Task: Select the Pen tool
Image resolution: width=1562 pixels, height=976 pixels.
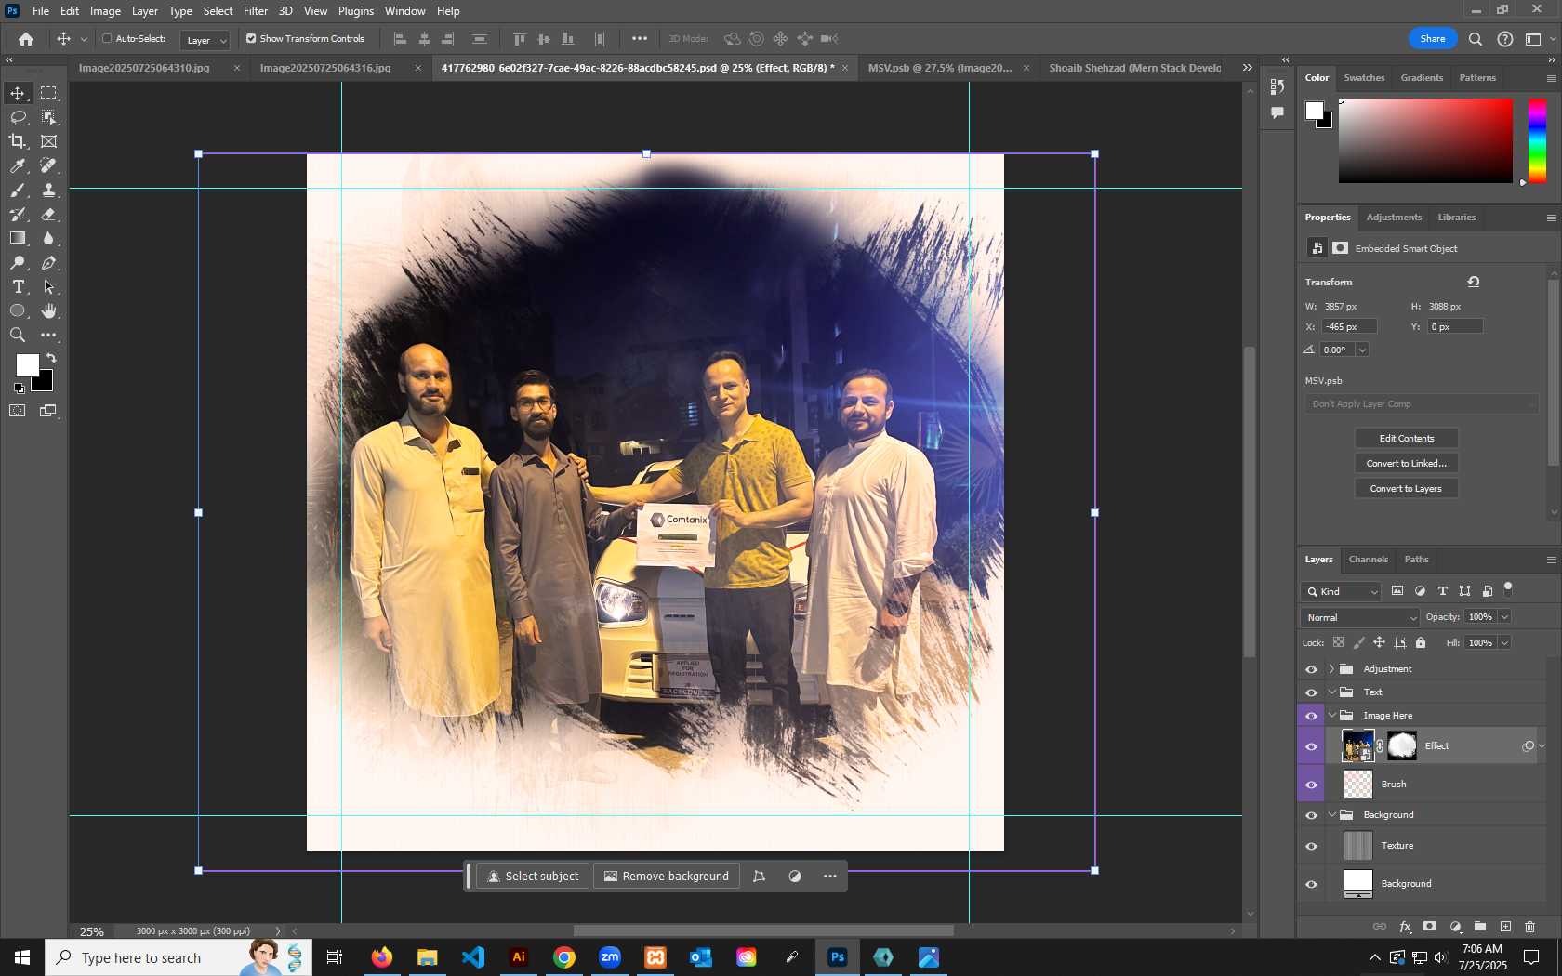Action: point(48,263)
